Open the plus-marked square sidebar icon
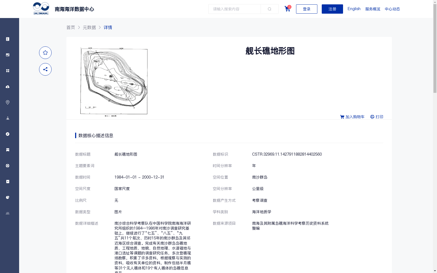Screen dimensions: 437x273 click(8, 182)
